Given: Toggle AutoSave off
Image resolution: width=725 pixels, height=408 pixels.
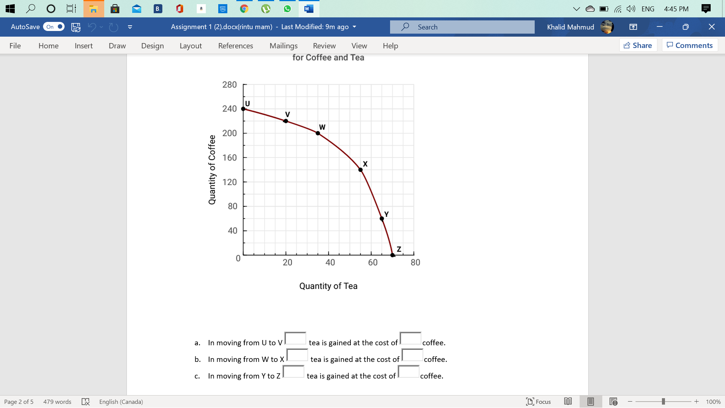Looking at the screenshot, I should (x=54, y=27).
